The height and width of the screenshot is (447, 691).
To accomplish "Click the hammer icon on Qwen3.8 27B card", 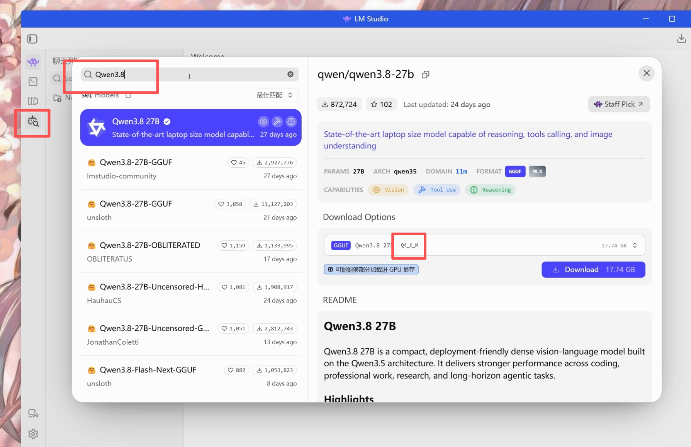I will [277, 122].
